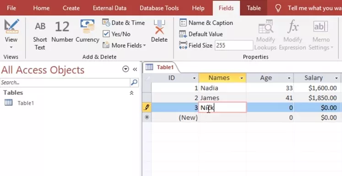This screenshot has width=342, height=176.
Task: Open Names column filter dropdown
Action: [241, 78]
